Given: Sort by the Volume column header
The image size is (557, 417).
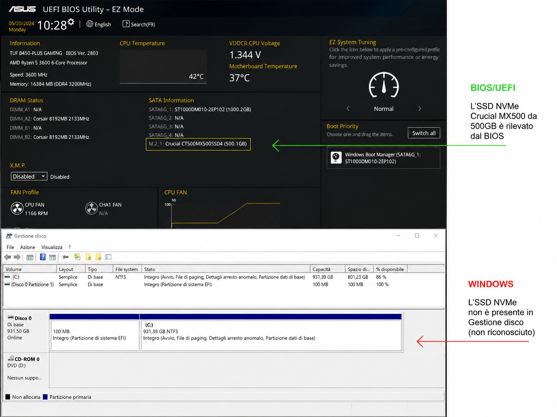Looking at the screenshot, I should pyautogui.click(x=30, y=269).
